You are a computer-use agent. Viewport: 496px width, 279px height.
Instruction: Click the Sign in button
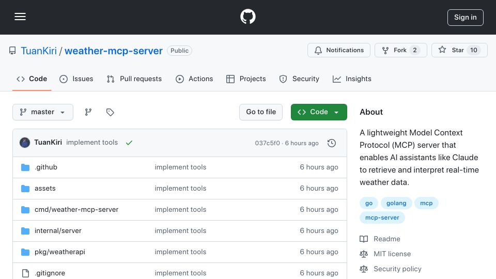[466, 18]
